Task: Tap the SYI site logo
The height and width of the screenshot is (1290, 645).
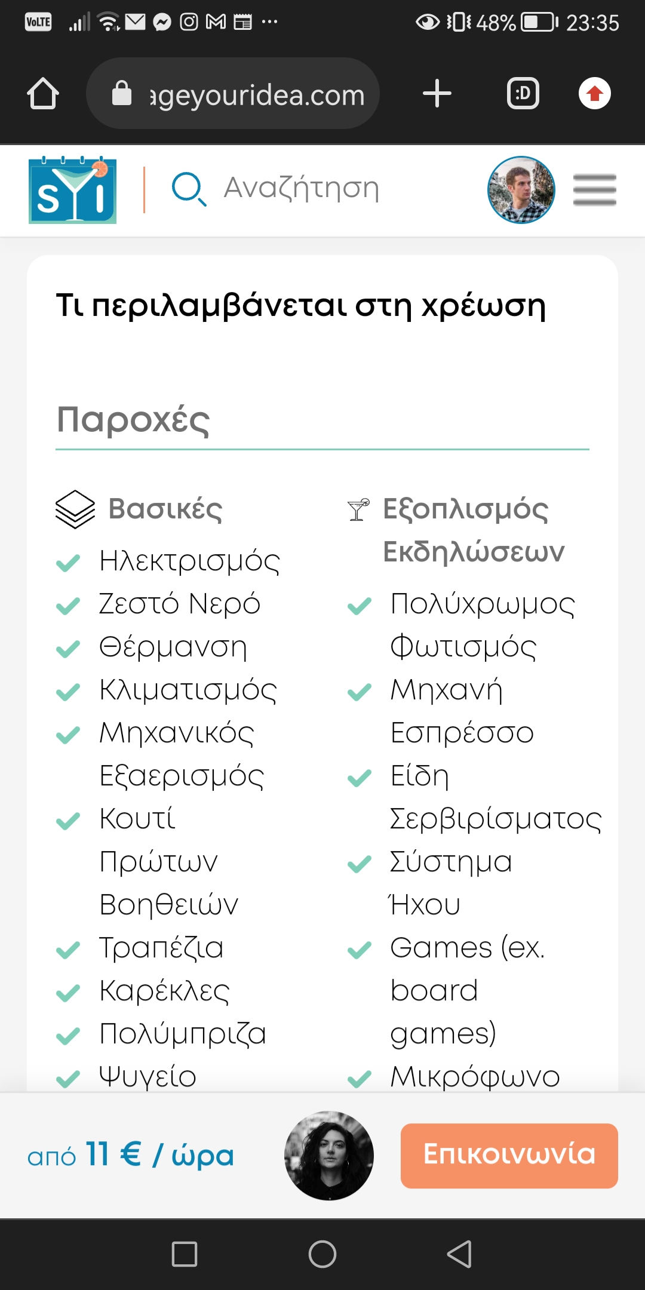Action: (x=72, y=191)
